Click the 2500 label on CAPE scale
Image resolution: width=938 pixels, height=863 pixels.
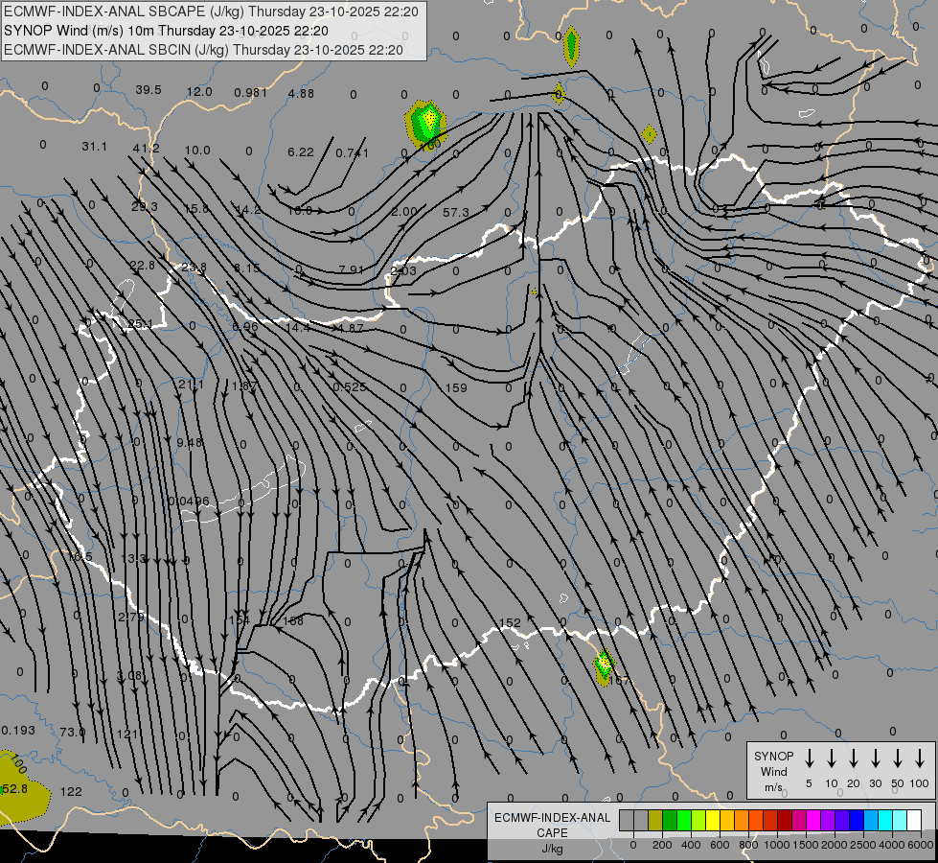click(863, 845)
